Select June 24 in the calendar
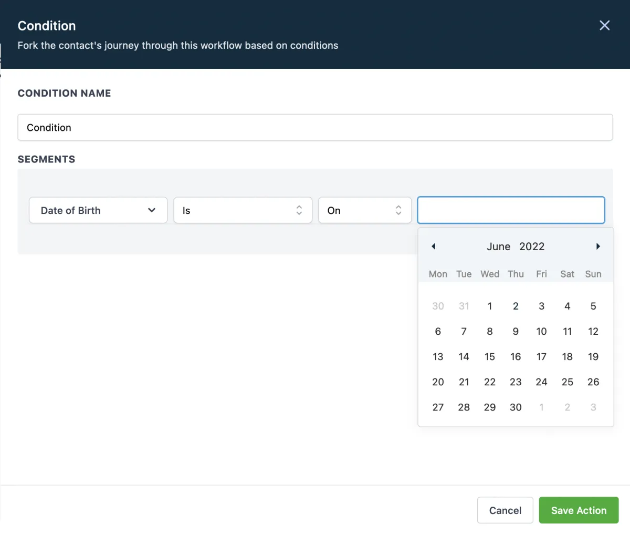The width and height of the screenshot is (630, 534). pos(541,382)
